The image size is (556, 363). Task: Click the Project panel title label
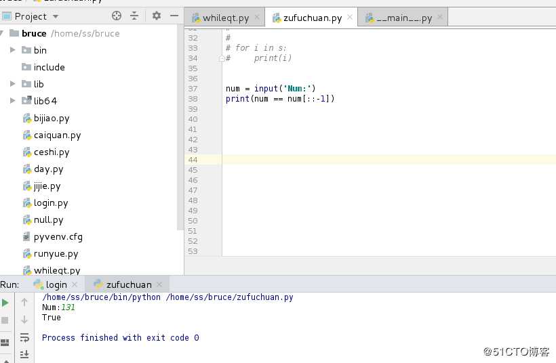pos(31,17)
